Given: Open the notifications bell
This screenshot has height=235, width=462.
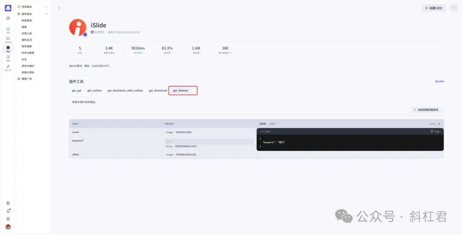Looking at the screenshot, I should pyautogui.click(x=8, y=211).
